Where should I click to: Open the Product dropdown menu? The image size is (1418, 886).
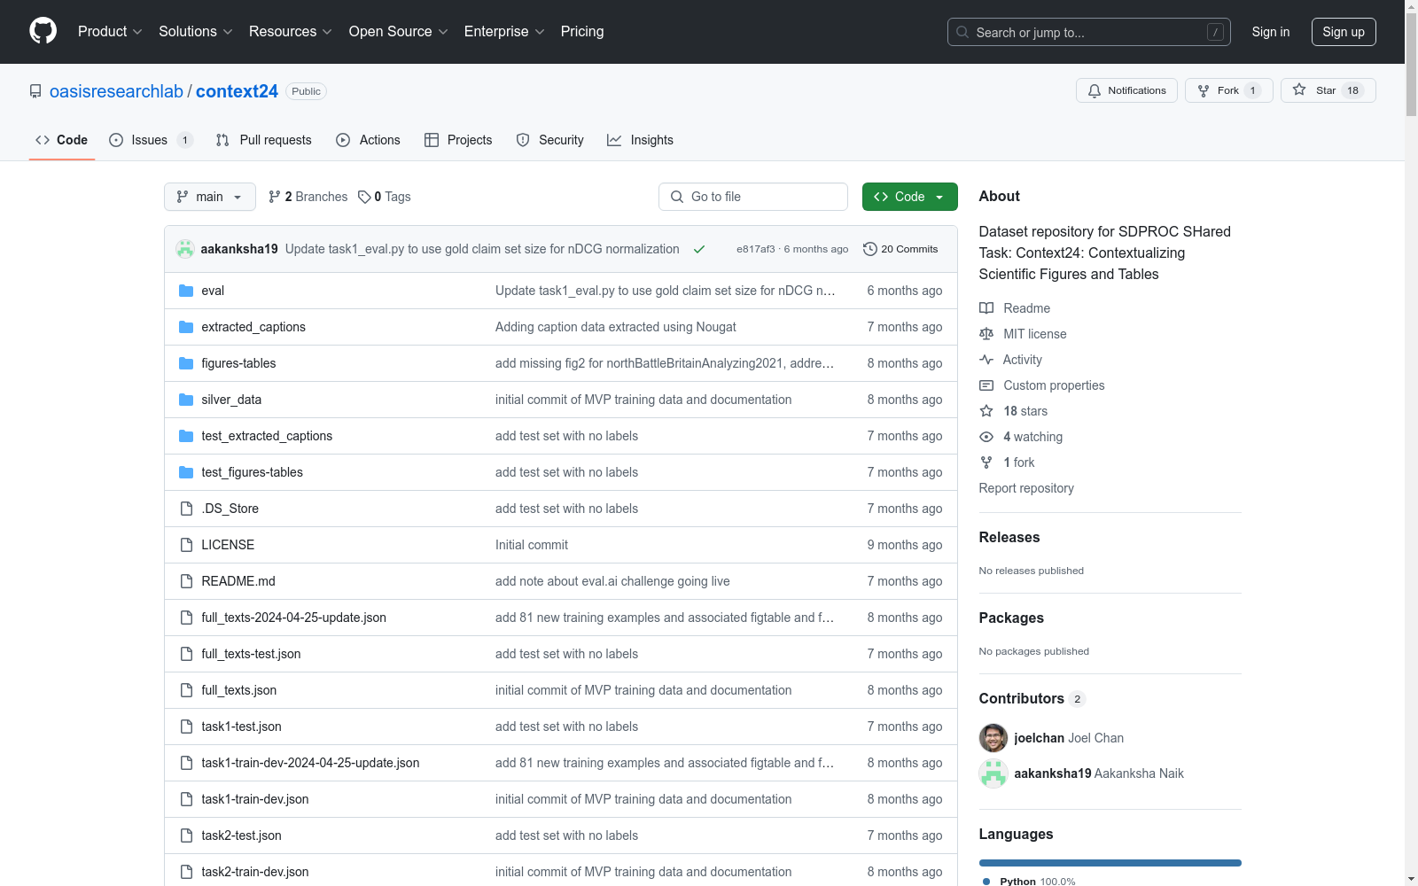(110, 32)
